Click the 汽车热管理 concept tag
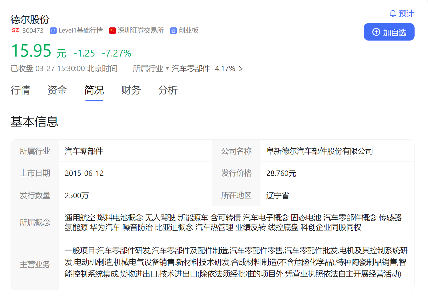 pyautogui.click(x=214, y=227)
